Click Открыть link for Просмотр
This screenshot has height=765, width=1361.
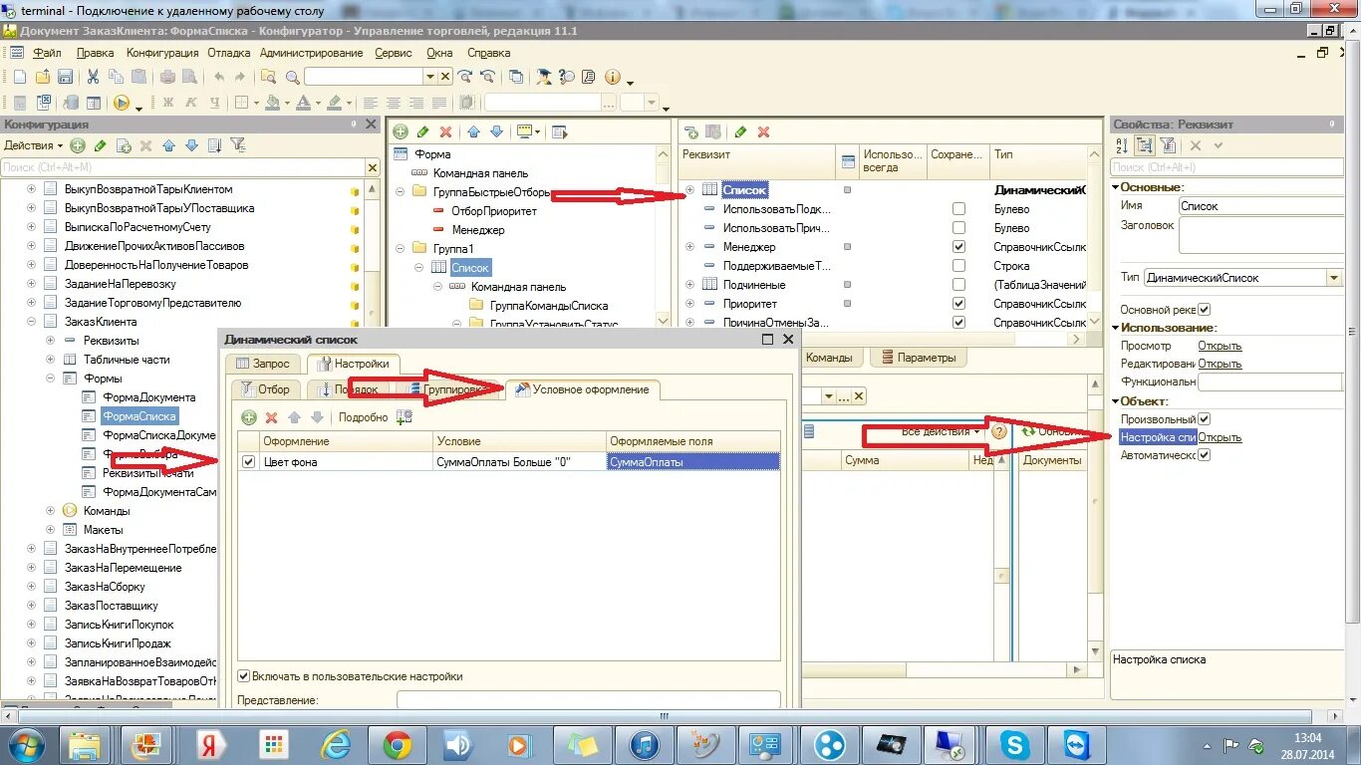click(1220, 346)
